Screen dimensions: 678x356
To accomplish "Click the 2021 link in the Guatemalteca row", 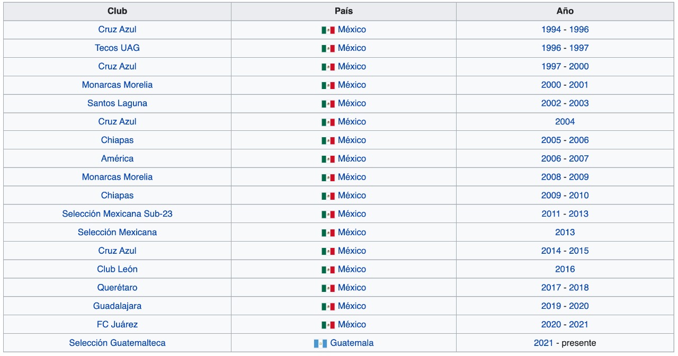I will 543,343.
